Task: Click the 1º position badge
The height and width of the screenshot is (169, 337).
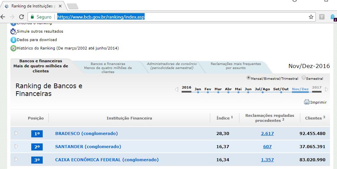Action: point(37,134)
